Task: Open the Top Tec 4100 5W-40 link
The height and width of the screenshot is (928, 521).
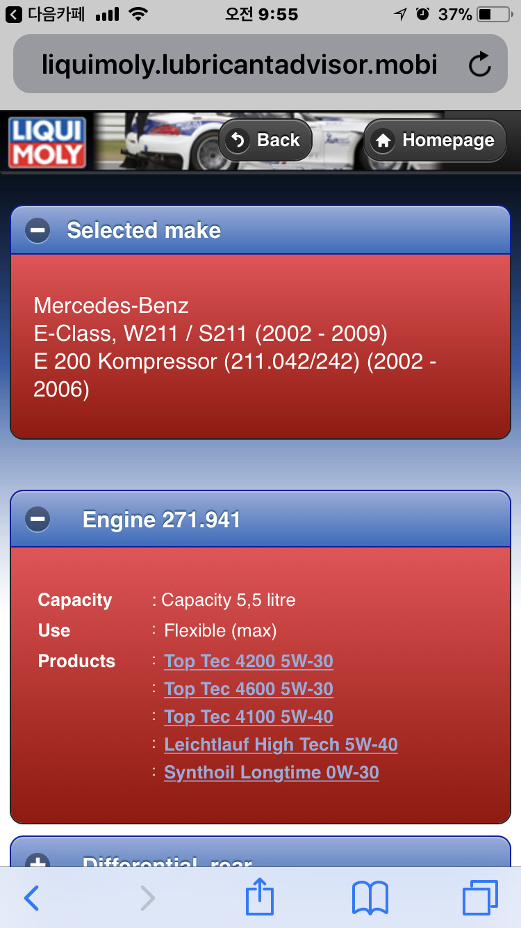Action: click(x=249, y=717)
